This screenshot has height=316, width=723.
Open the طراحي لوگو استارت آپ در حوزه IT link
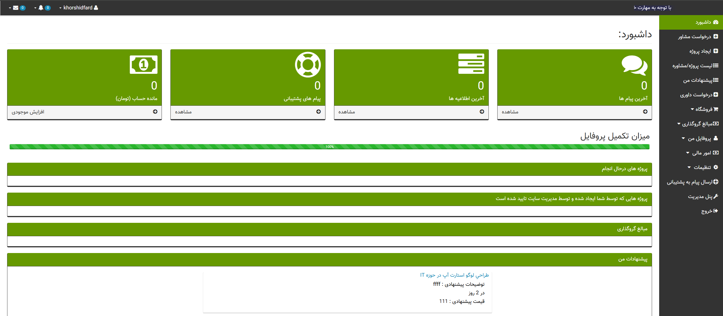coord(455,275)
